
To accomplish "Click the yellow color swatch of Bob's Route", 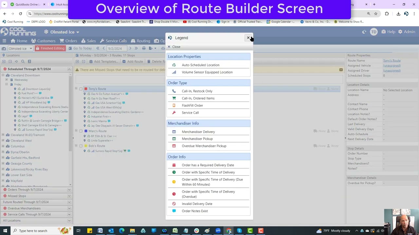I will pos(86,146).
